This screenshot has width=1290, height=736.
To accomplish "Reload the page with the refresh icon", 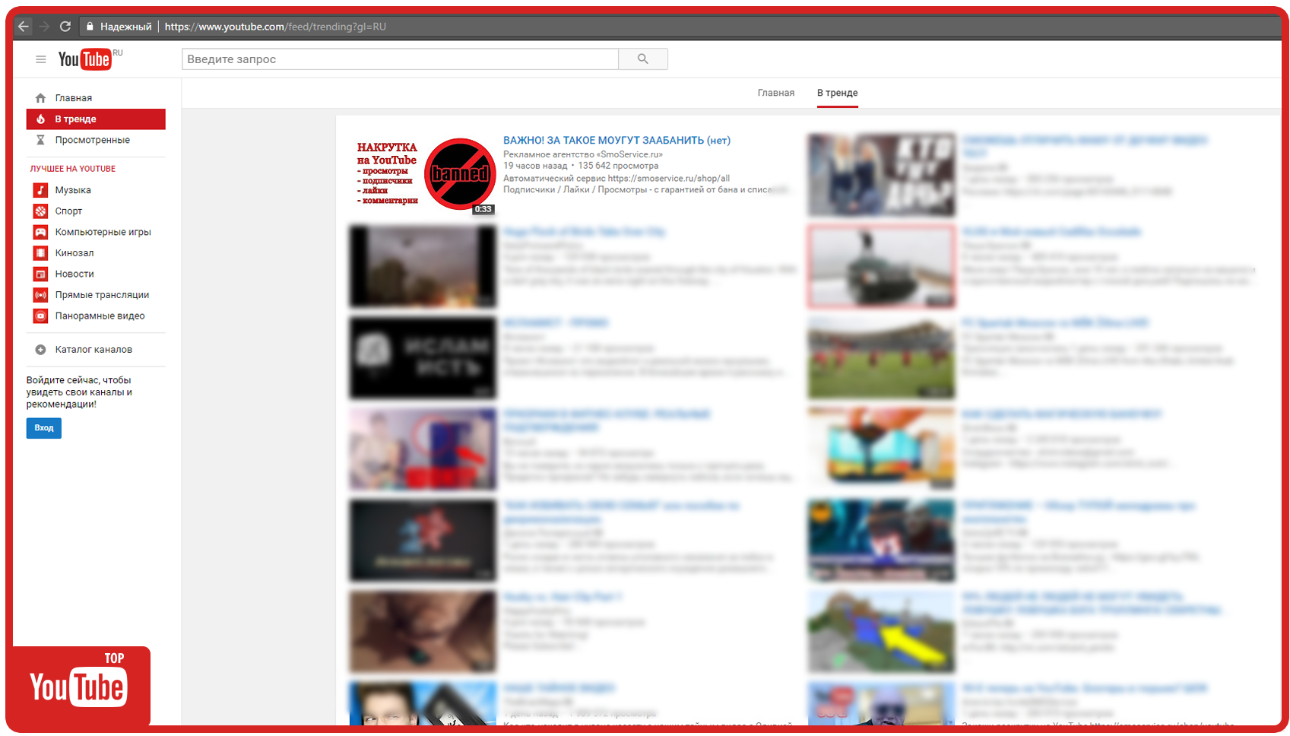I will tap(65, 27).
